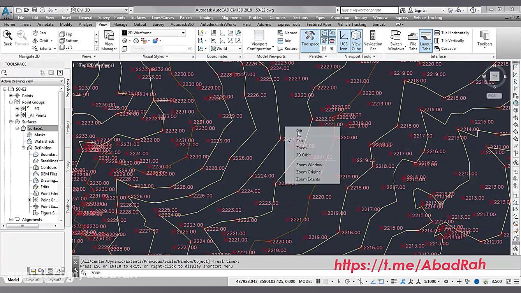Click the search keyword input field
This screenshot has width=521, height=293.
(369, 10)
